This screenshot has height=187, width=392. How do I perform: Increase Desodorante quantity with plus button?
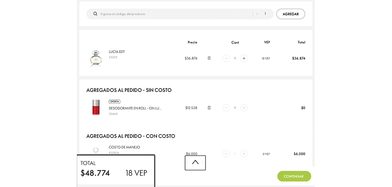(244, 108)
